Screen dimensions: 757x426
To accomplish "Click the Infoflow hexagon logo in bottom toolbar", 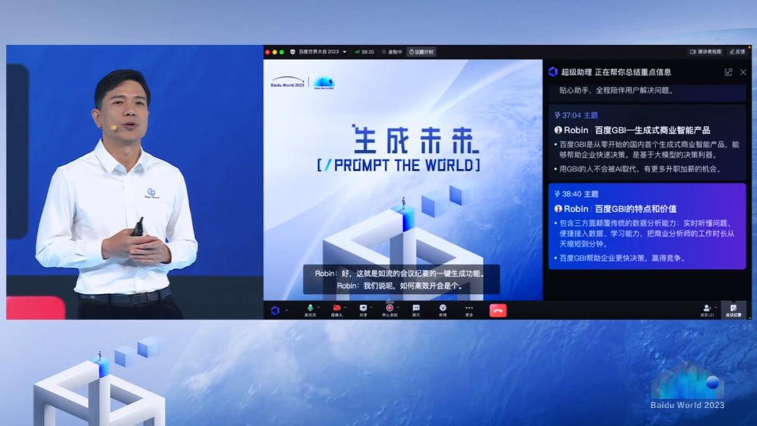I will click(275, 310).
